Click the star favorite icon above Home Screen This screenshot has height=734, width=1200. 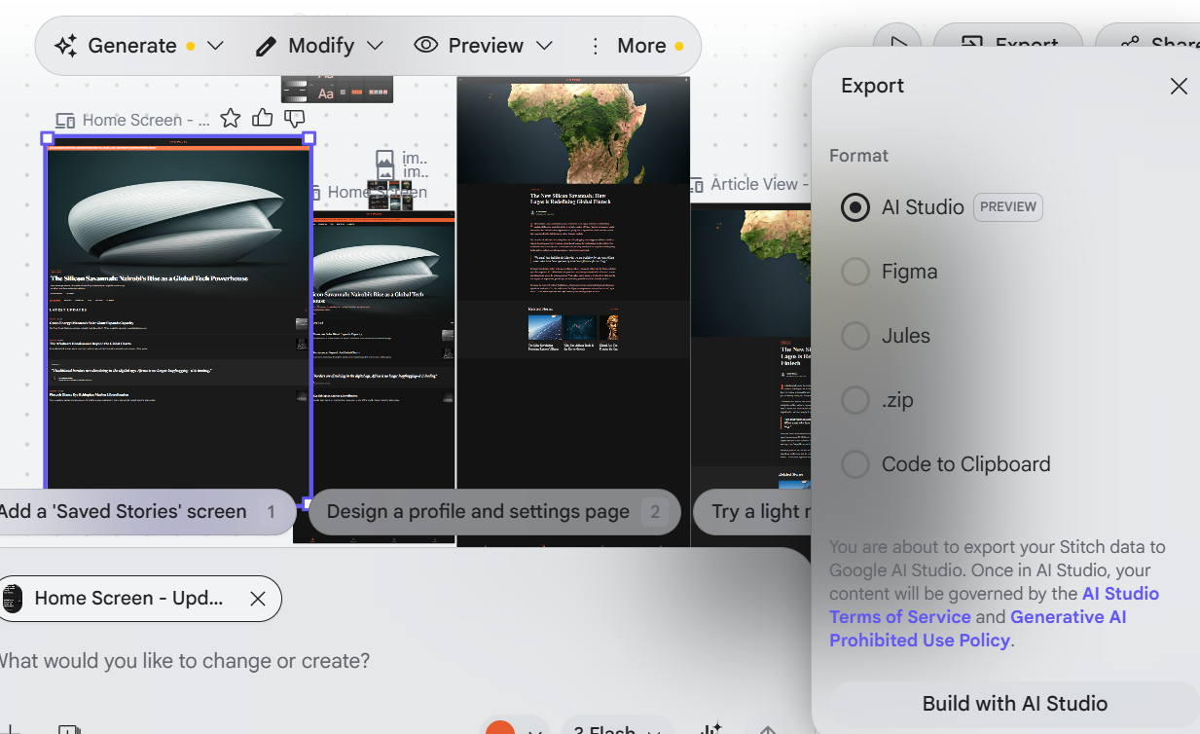click(231, 119)
